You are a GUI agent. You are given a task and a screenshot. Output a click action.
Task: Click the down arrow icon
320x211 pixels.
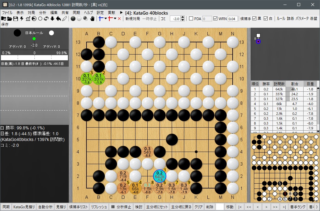(52, 19)
